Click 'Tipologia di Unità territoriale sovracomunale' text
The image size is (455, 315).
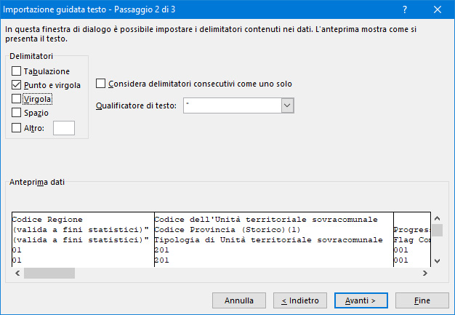(268, 240)
